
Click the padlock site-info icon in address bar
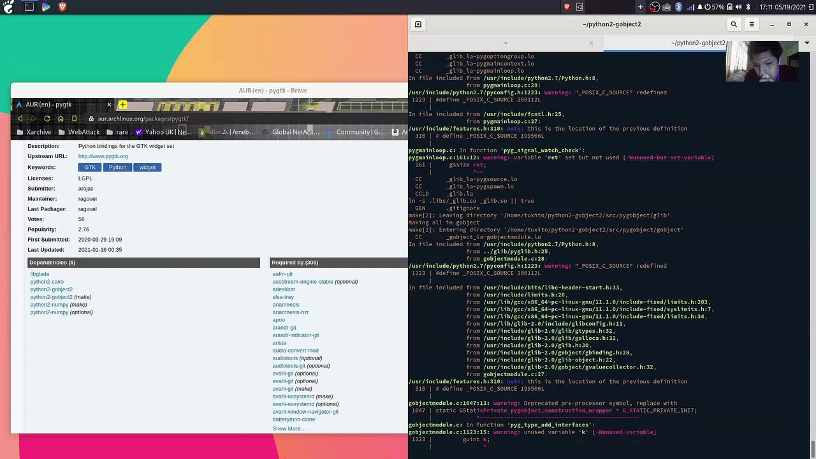[x=92, y=119]
